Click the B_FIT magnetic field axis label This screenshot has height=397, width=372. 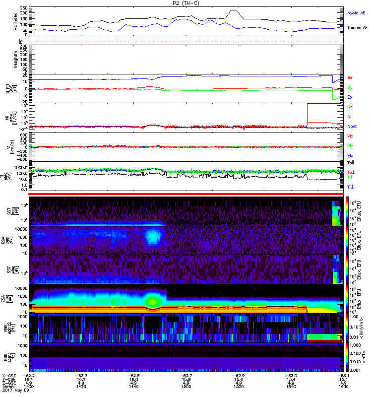click(11, 89)
